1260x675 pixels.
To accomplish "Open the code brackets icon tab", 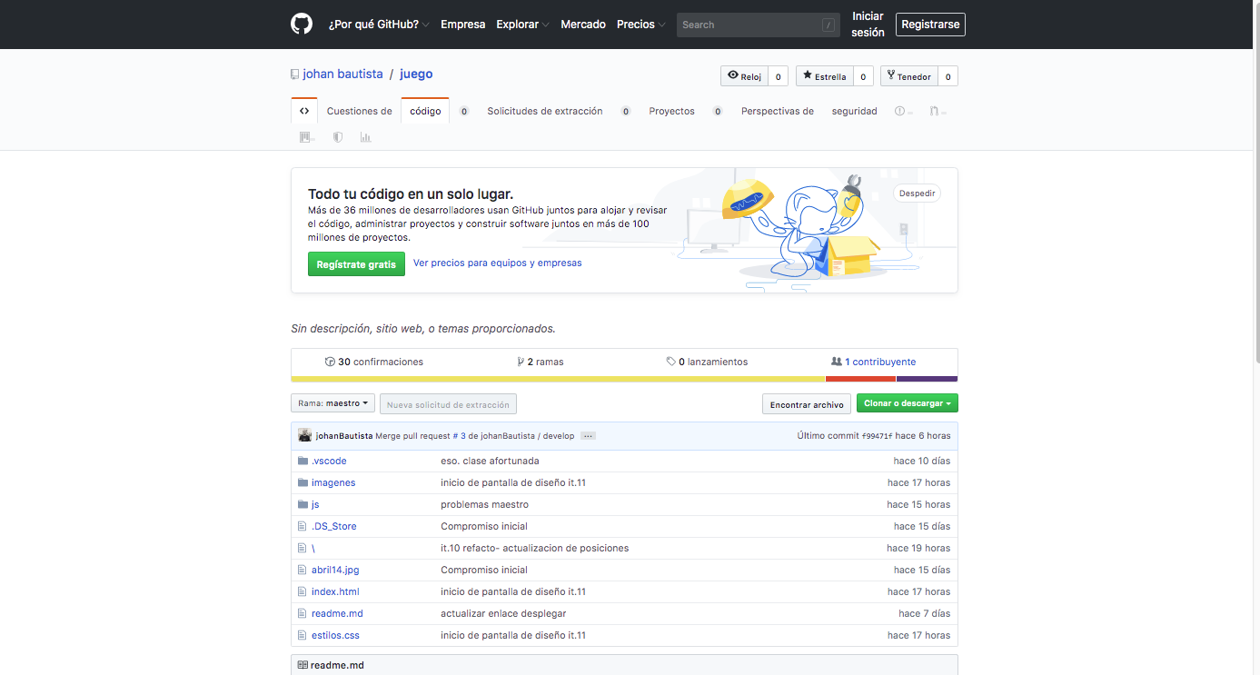I will [304, 111].
